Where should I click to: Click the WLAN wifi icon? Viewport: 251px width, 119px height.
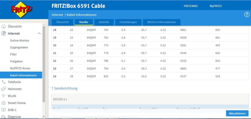click(4, 96)
